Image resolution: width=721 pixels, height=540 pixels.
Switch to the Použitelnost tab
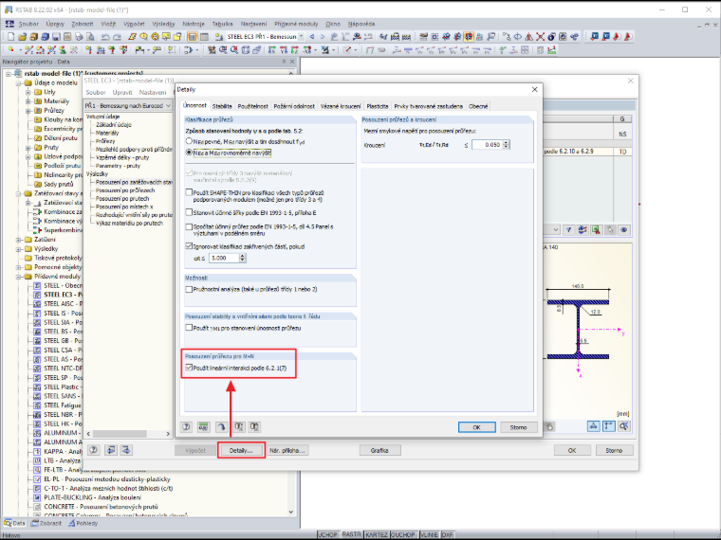[252, 106]
